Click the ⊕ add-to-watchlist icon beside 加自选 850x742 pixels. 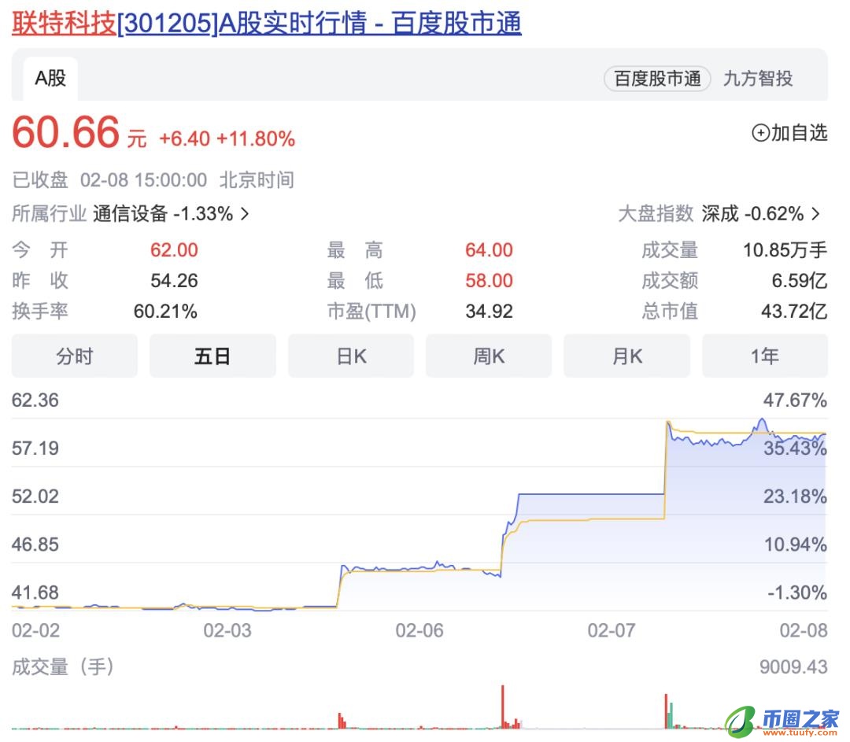click(x=760, y=132)
